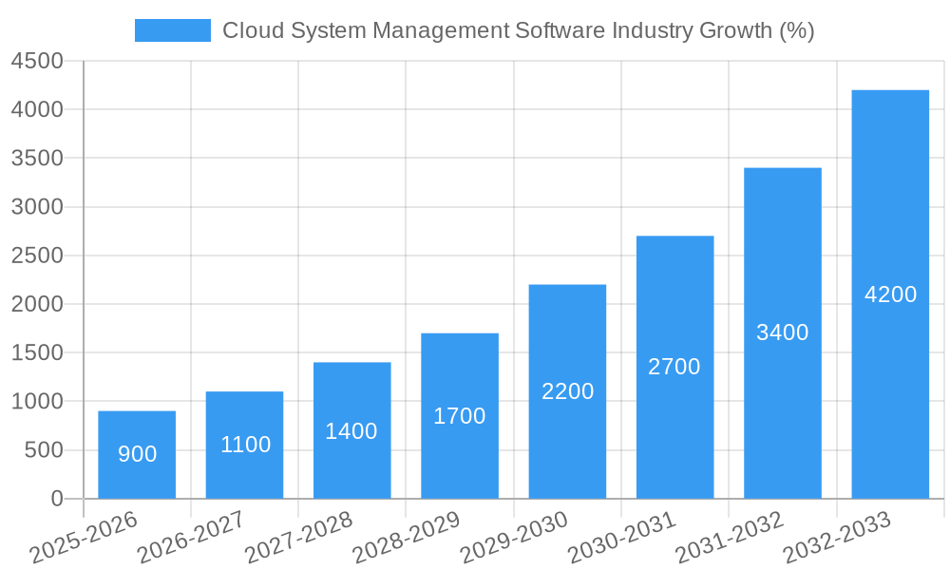Click the 0 y-axis value
Image resolution: width=950 pixels, height=570 pixels.
click(57, 499)
